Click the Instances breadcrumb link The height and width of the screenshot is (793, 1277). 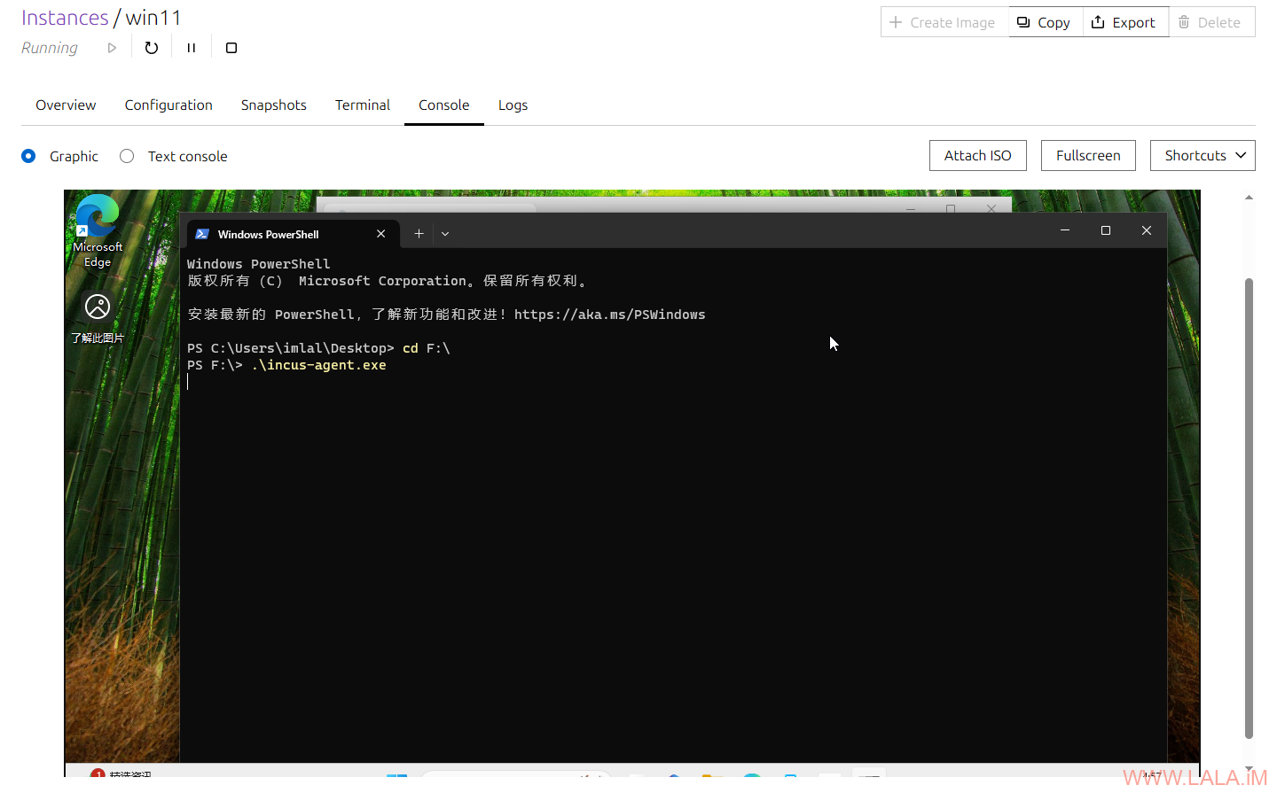click(65, 18)
